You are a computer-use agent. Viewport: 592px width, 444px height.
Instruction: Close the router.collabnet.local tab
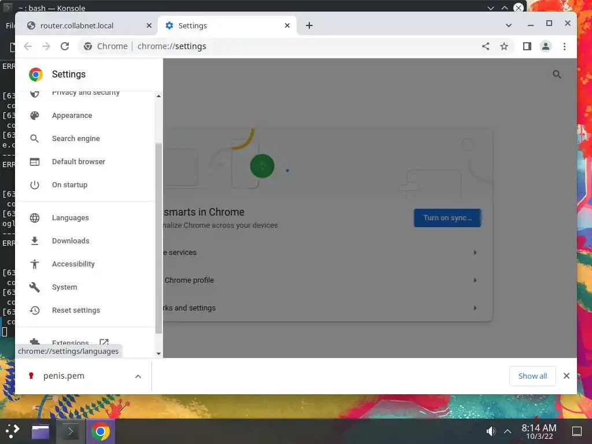(149, 25)
